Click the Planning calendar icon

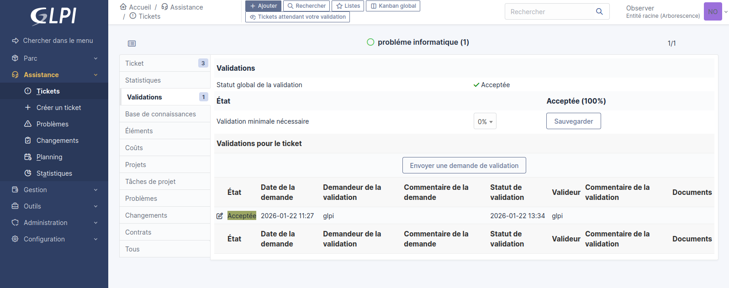coord(28,157)
